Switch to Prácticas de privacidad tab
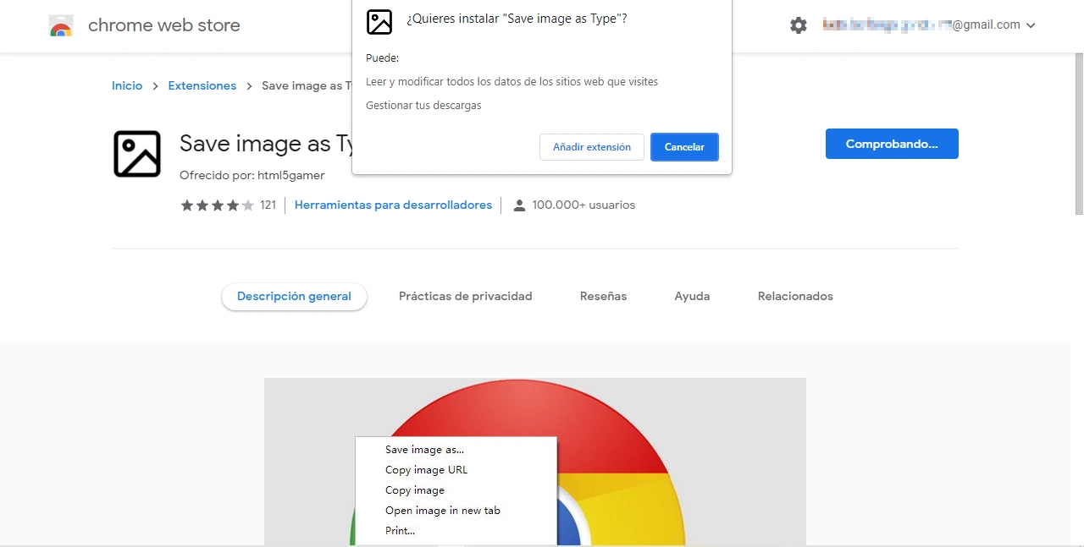 click(x=466, y=297)
